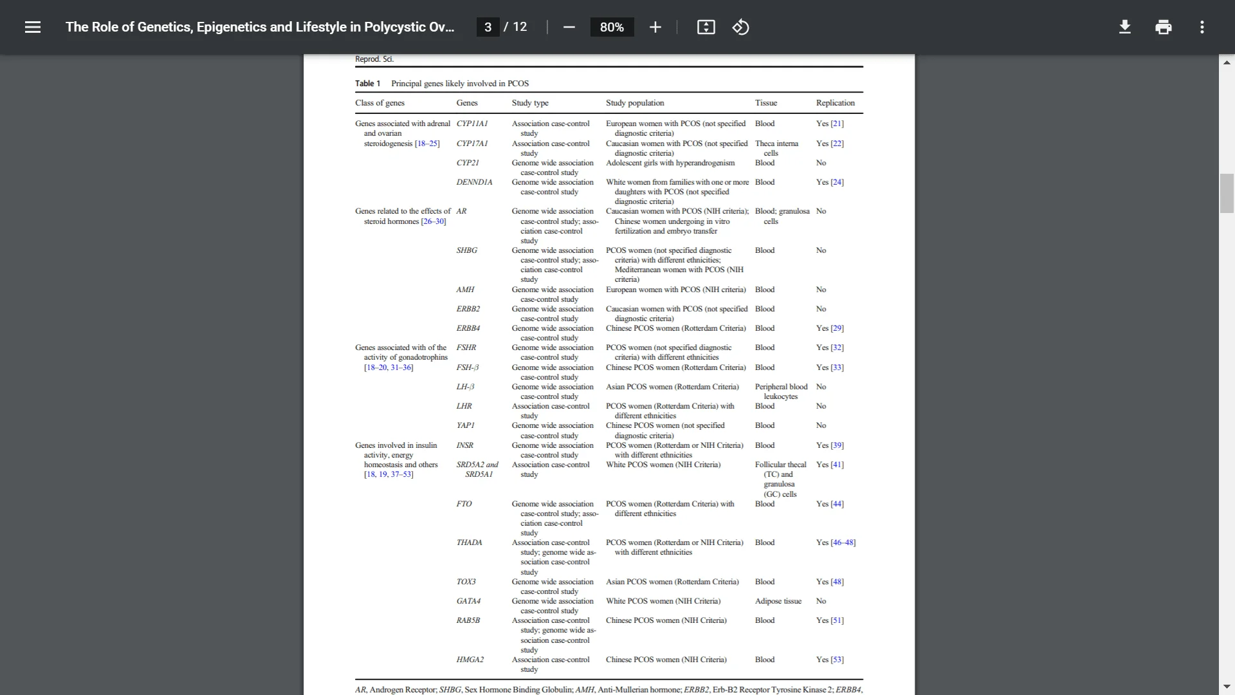Screen dimensions: 1235x695
Task: Click the gene name 'CYP21'
Action: click(468, 163)
